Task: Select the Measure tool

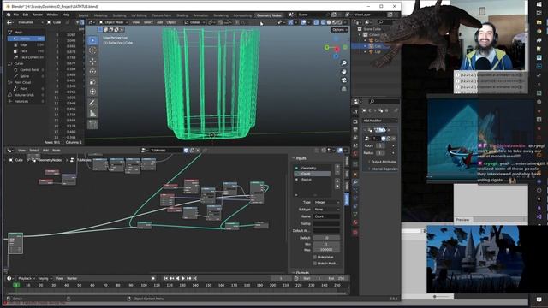Action: 92,113
